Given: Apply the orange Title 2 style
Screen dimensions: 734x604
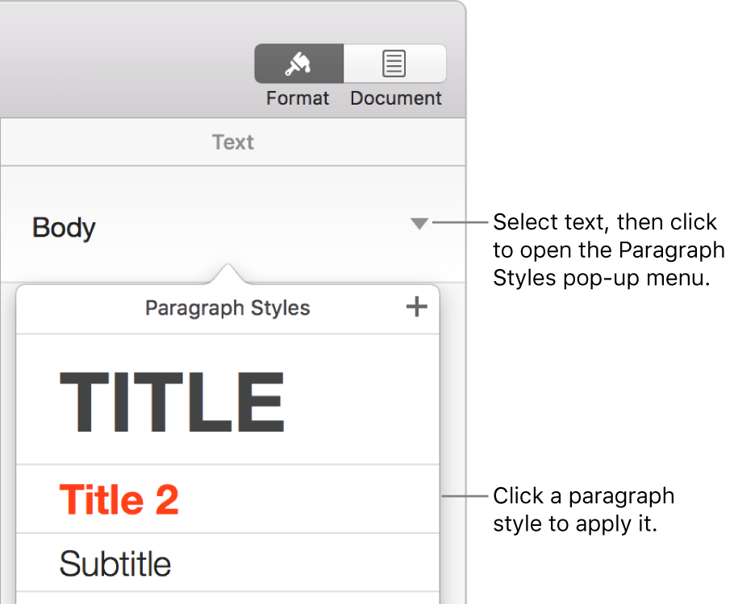Looking at the screenshot, I should point(119,500).
